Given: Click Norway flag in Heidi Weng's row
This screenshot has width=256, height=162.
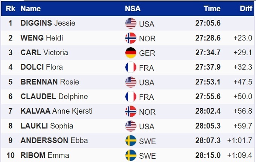Looking at the screenshot, I should [131, 38].
